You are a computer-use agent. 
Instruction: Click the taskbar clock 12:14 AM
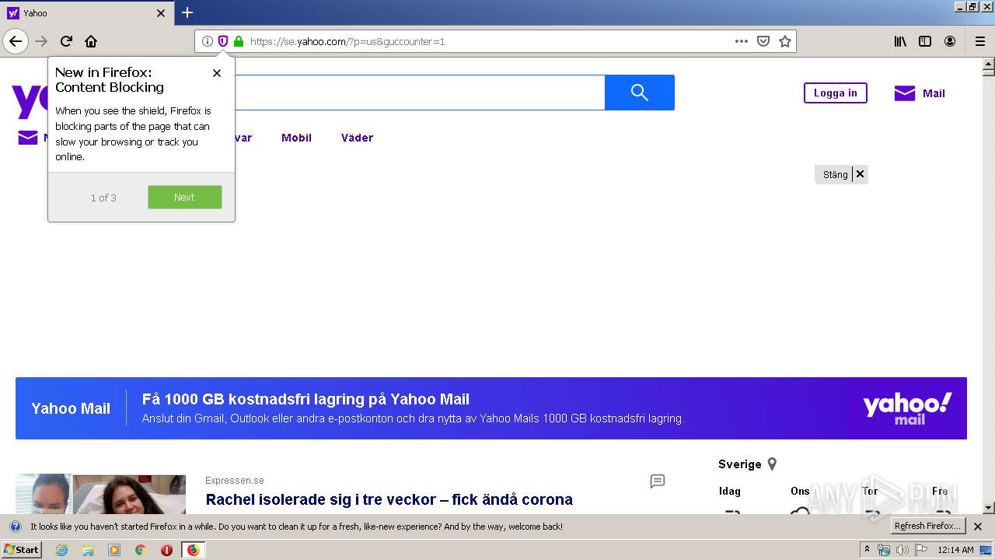pos(955,550)
